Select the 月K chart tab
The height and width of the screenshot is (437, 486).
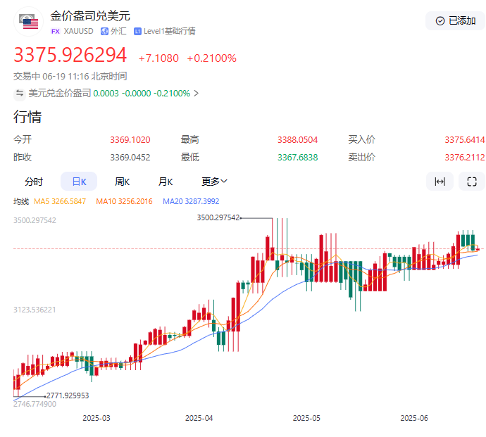pos(166,182)
